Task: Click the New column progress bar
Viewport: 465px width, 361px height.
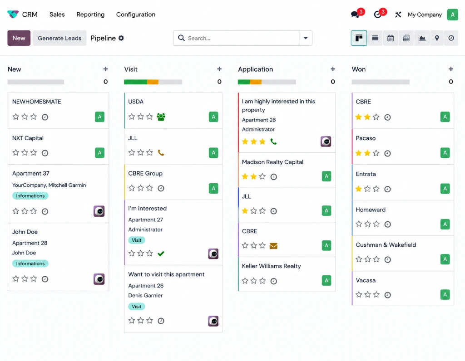Action: click(x=35, y=82)
